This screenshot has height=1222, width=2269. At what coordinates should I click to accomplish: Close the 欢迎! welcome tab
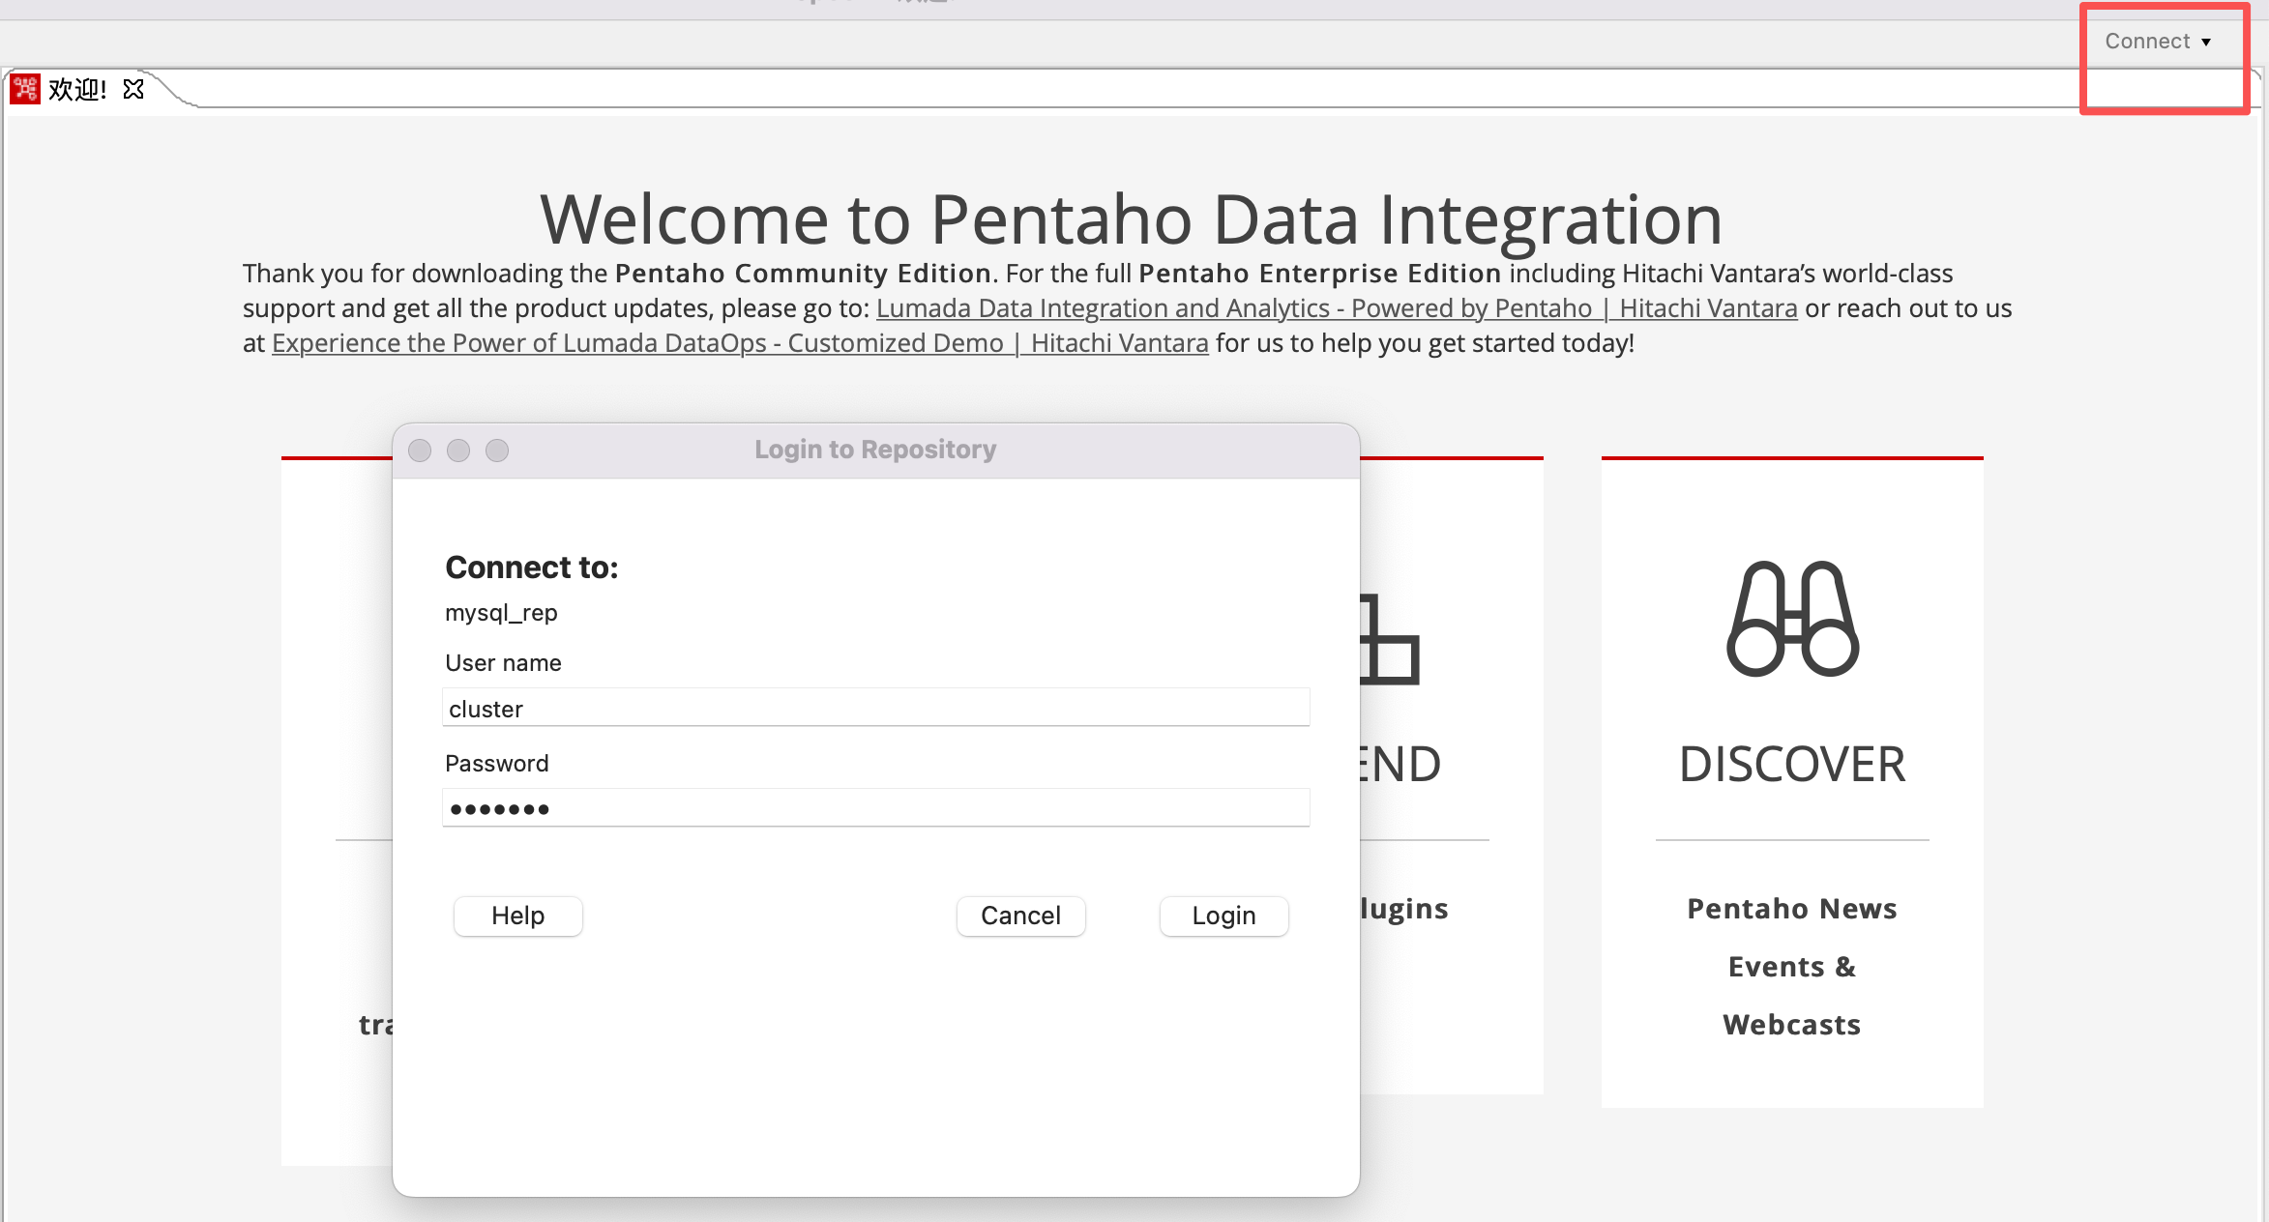coord(133,90)
